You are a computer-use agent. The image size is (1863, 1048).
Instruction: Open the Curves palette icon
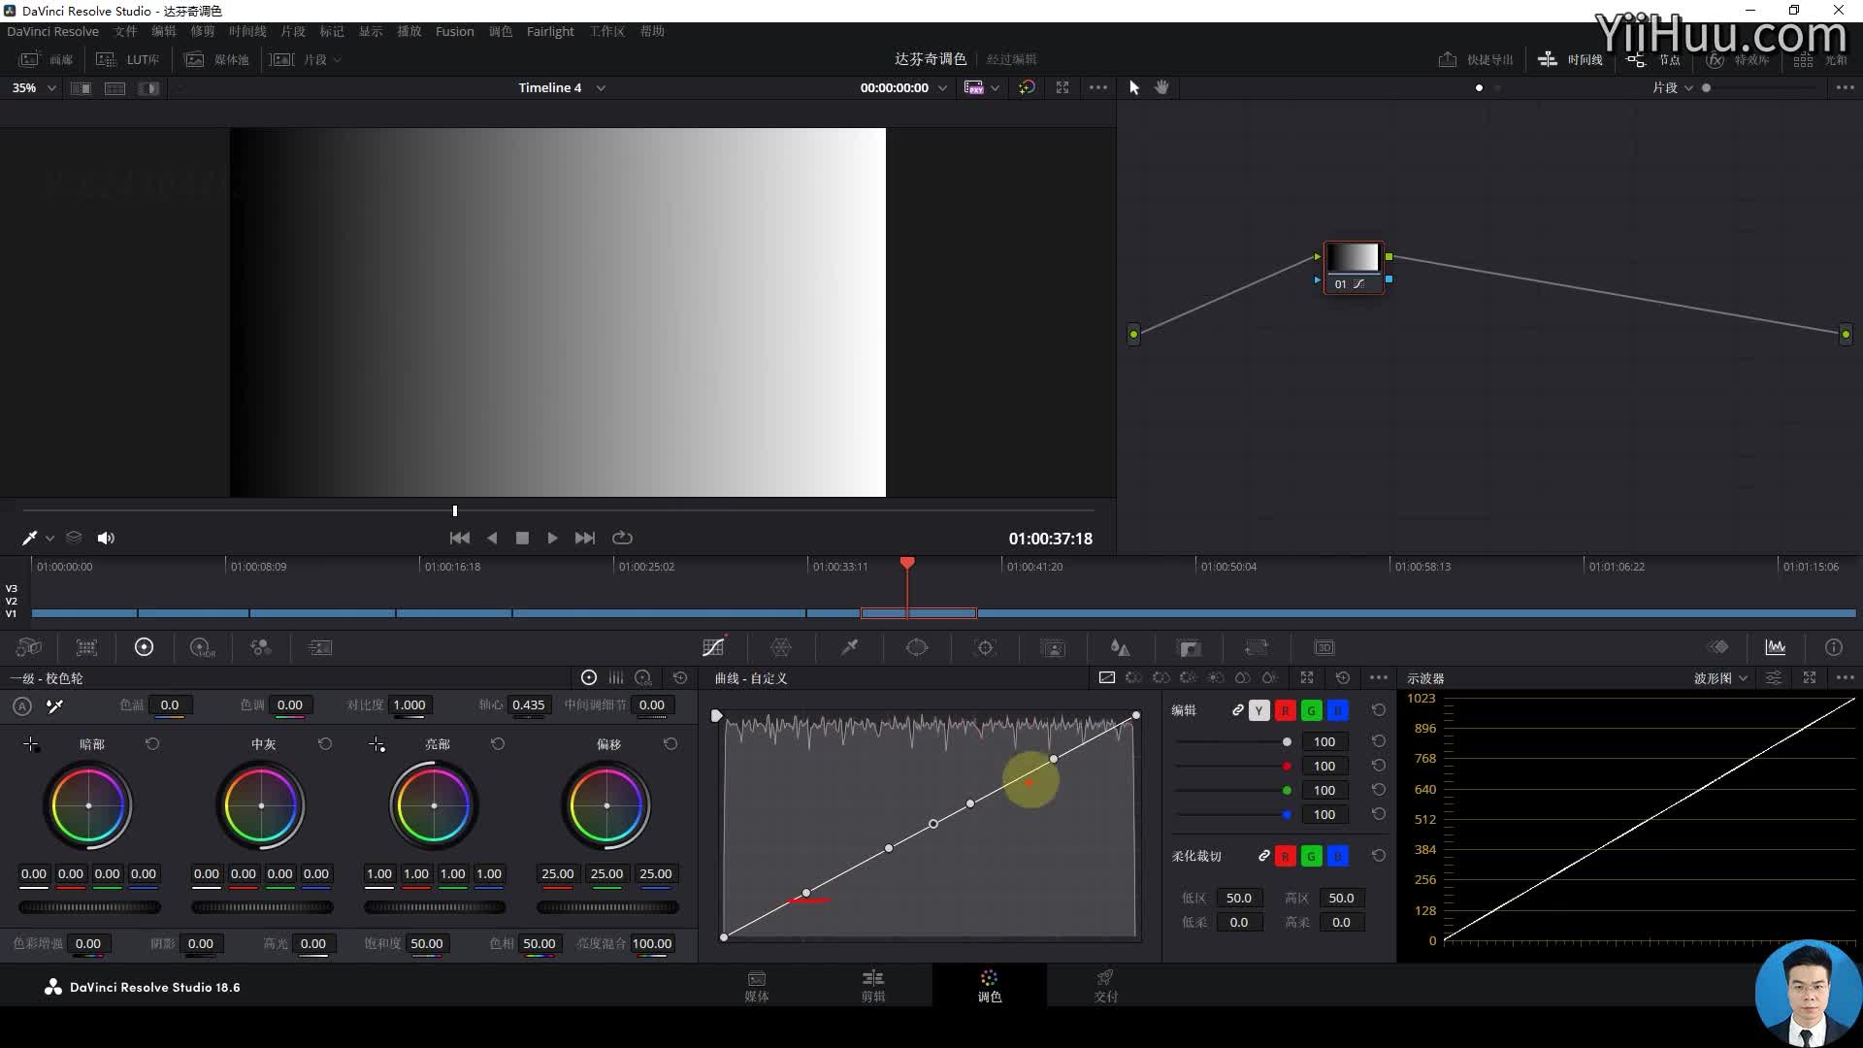click(x=713, y=647)
